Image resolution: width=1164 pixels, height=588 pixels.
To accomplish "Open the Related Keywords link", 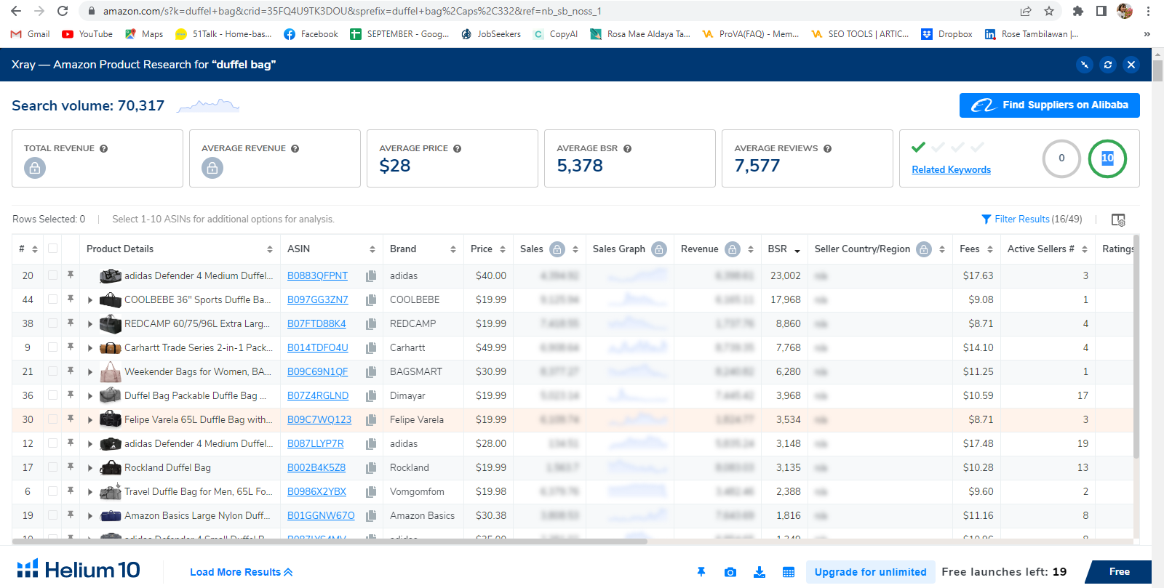I will [x=952, y=169].
